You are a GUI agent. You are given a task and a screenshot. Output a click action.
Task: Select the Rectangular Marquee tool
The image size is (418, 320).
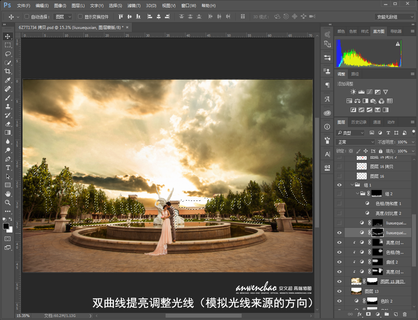(8, 45)
